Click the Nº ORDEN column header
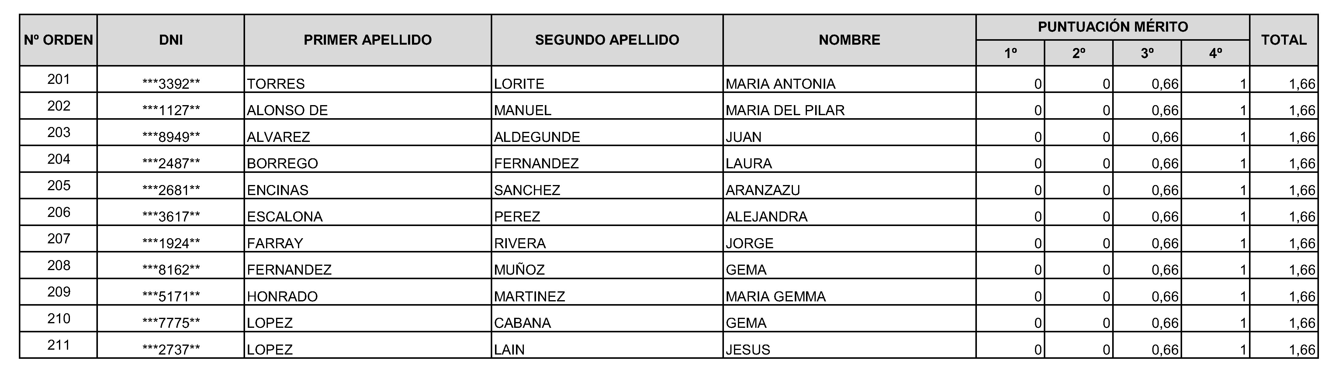 58,40
